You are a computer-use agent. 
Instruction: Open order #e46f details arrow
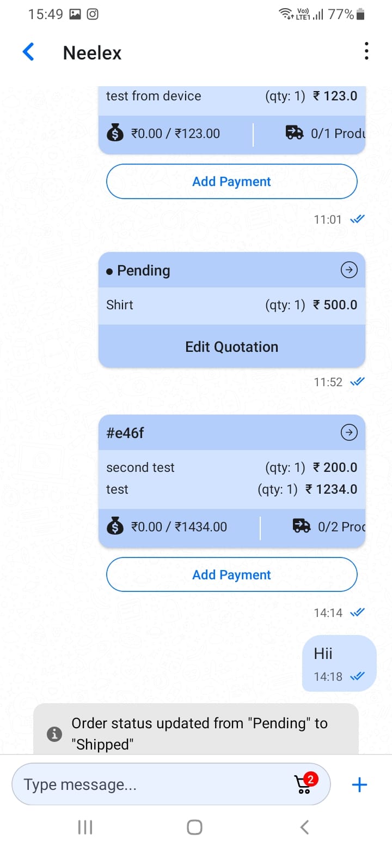pyautogui.click(x=349, y=433)
